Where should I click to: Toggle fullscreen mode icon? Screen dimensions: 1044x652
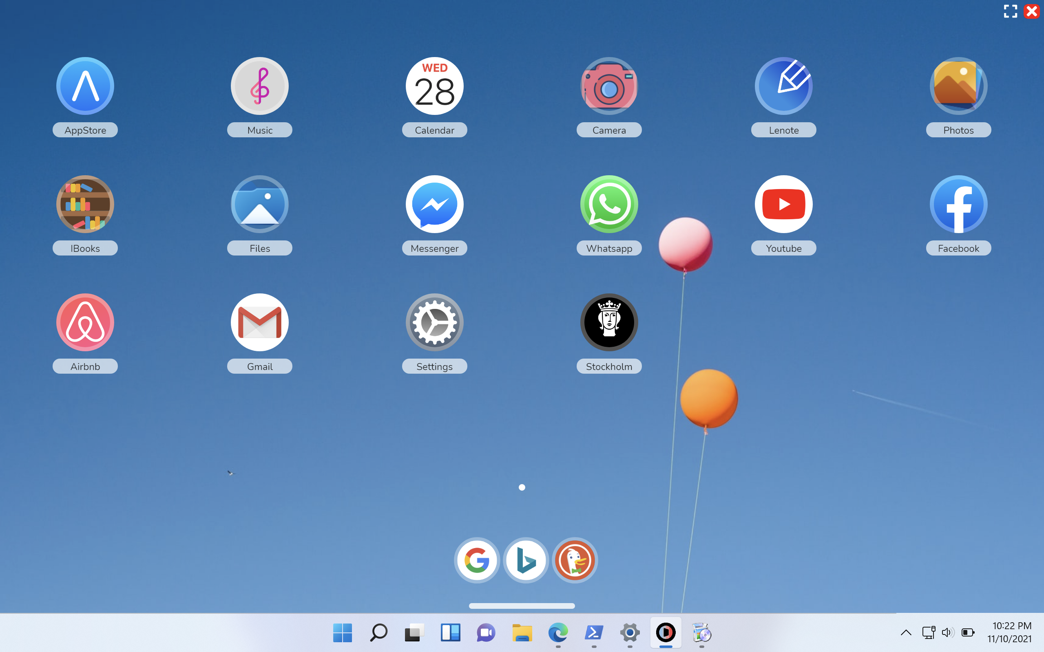click(1010, 11)
